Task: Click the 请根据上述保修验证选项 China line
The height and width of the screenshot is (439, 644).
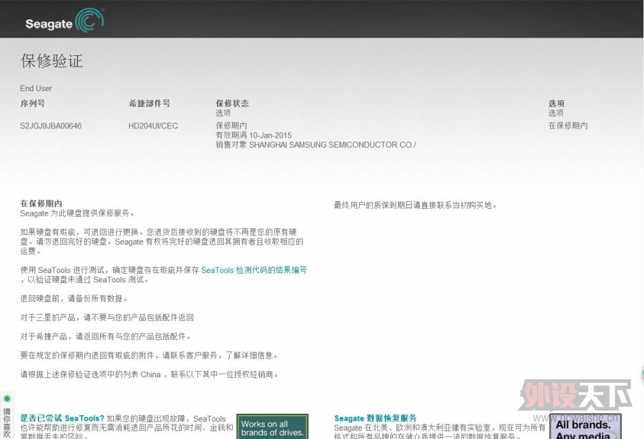Action: tap(150, 374)
